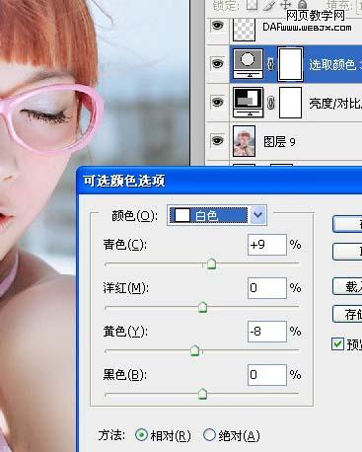The width and height of the screenshot is (362, 452).
Task: Click the cyan slider handle
Action: click(211, 264)
